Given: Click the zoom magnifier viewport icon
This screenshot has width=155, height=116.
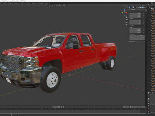Looking at the screenshot, I should [127, 17].
